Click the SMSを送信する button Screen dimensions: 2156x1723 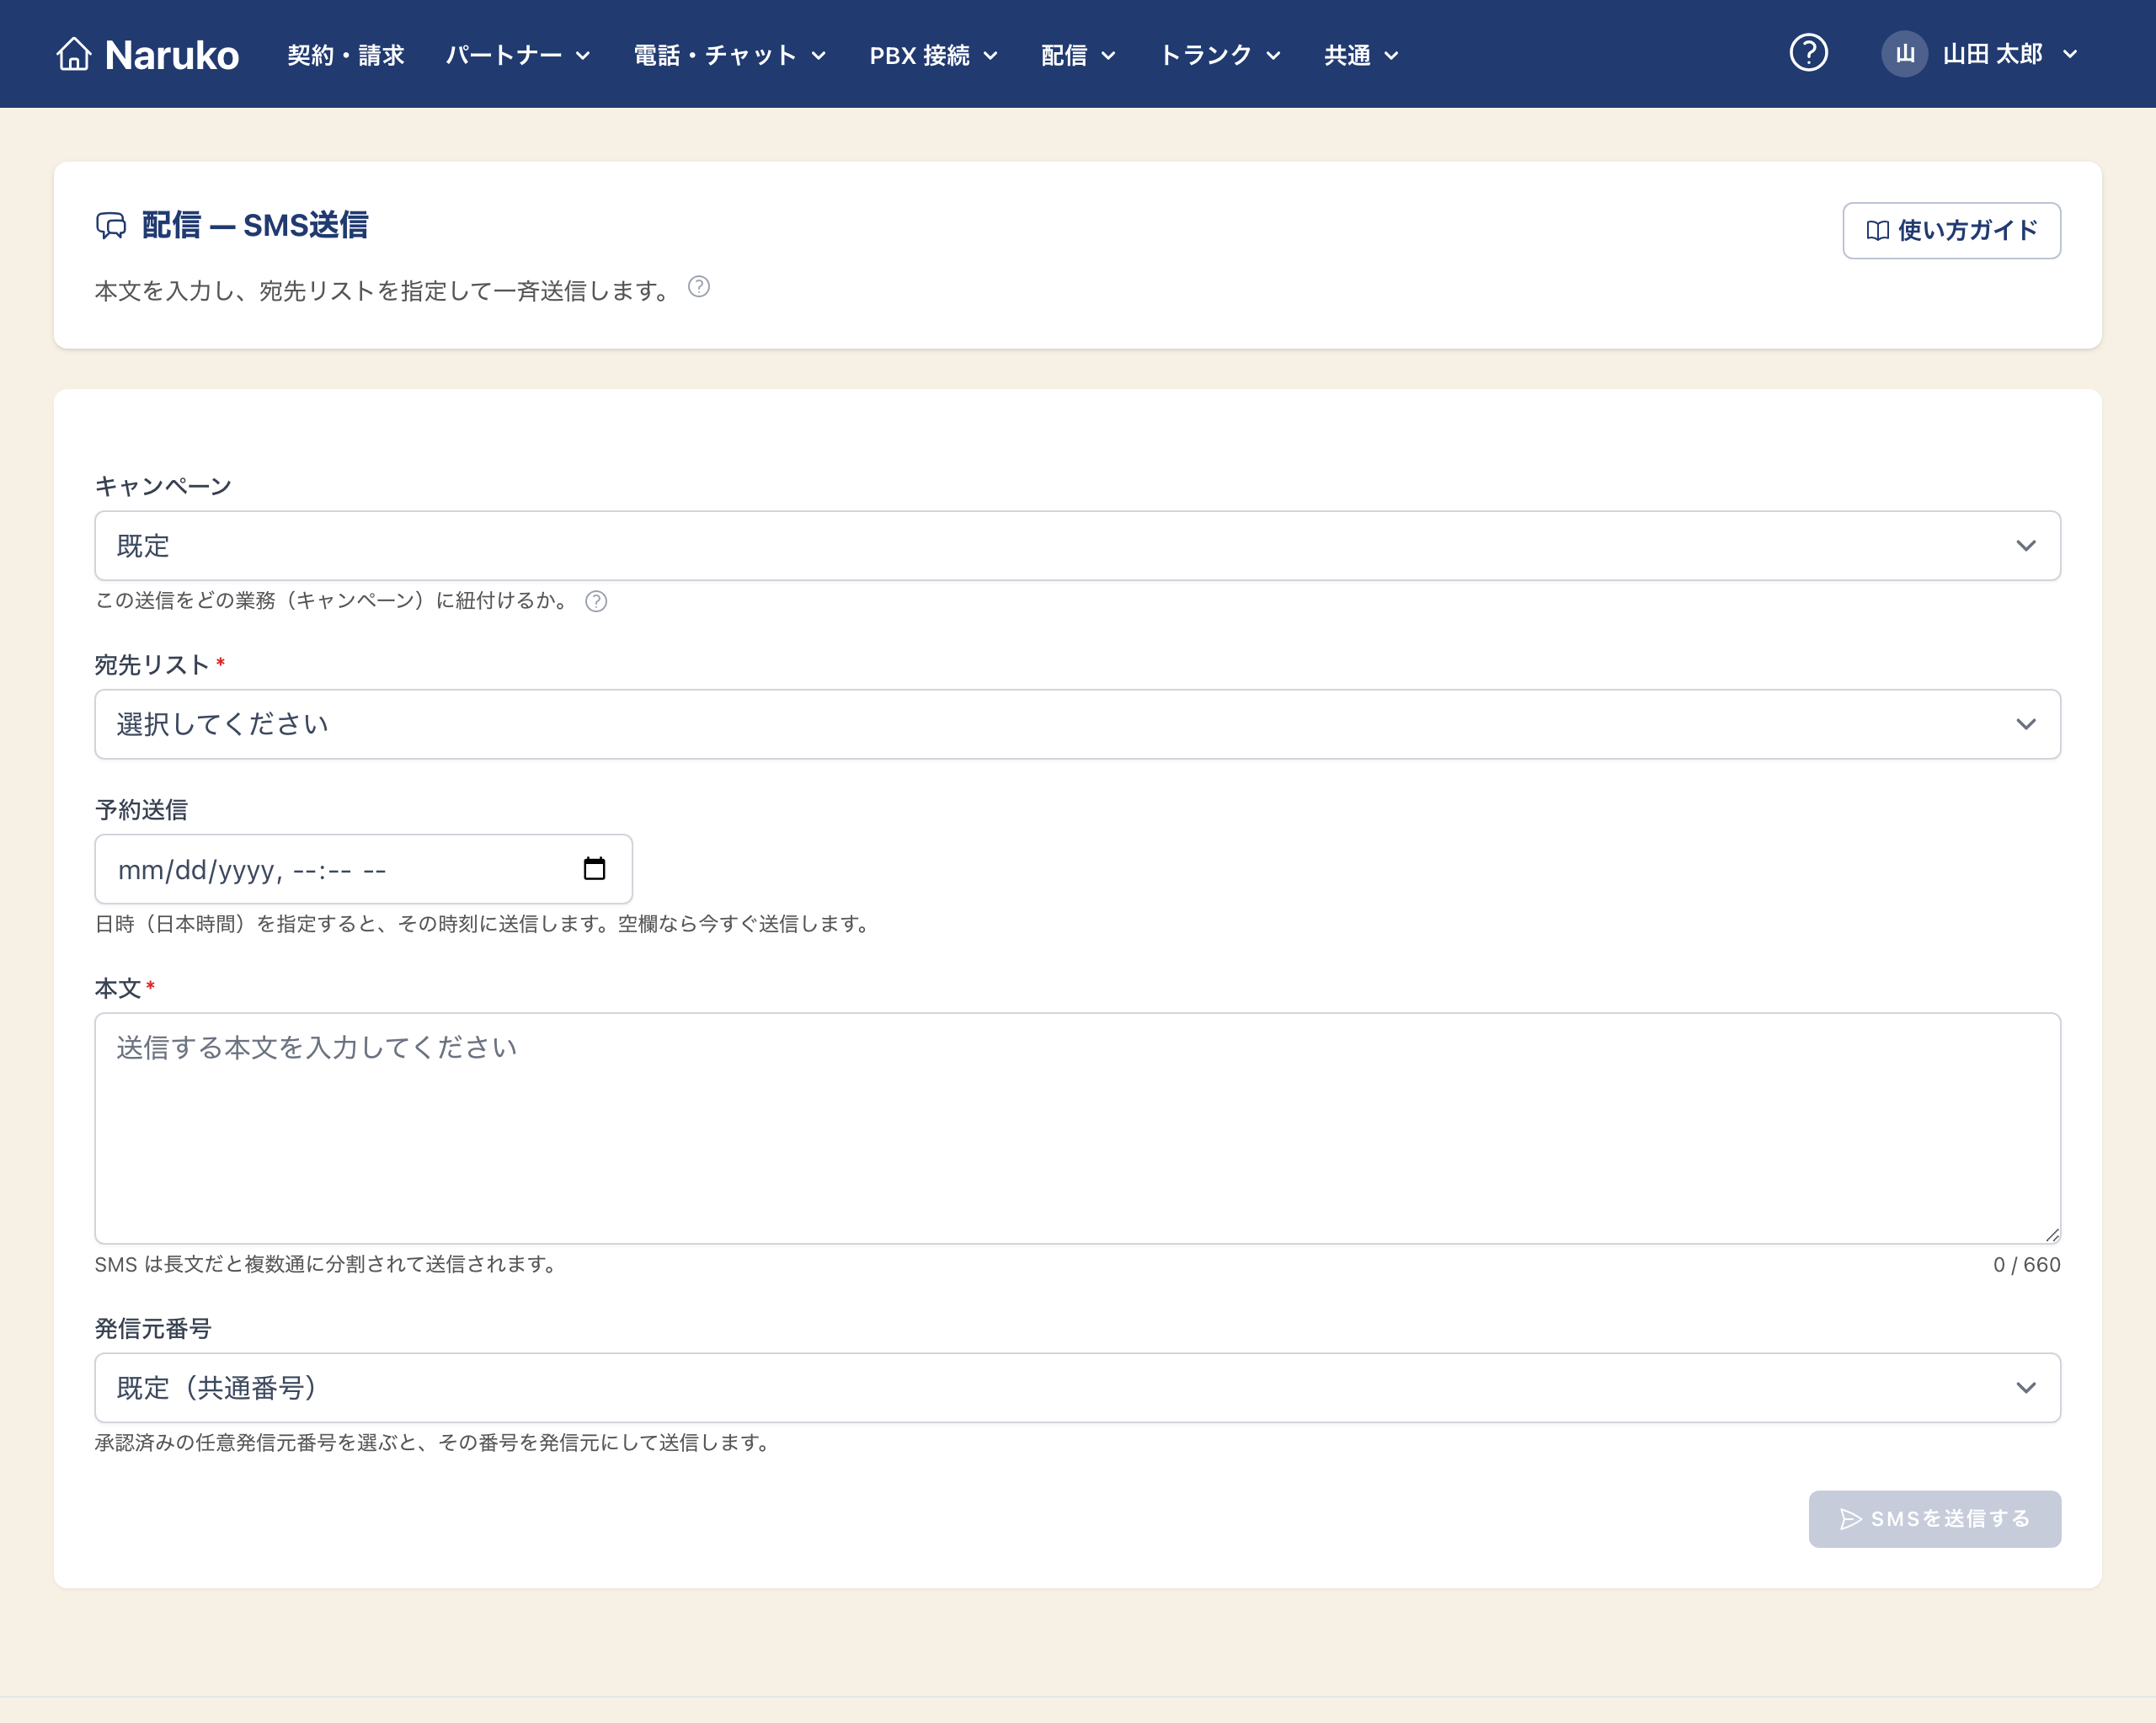[x=1934, y=1519]
